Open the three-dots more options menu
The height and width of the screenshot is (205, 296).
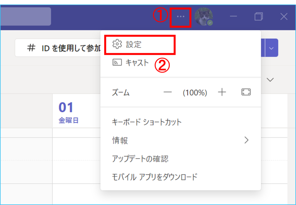click(x=180, y=17)
